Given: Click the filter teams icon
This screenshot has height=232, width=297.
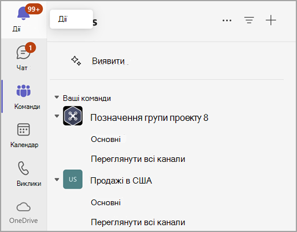Looking at the screenshot, I should (x=249, y=20).
